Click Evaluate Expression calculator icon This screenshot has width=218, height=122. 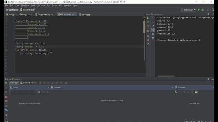[66, 83]
